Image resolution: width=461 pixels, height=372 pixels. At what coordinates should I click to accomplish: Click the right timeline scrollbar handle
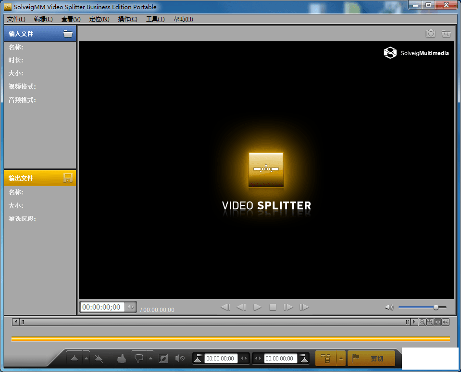[407, 322]
